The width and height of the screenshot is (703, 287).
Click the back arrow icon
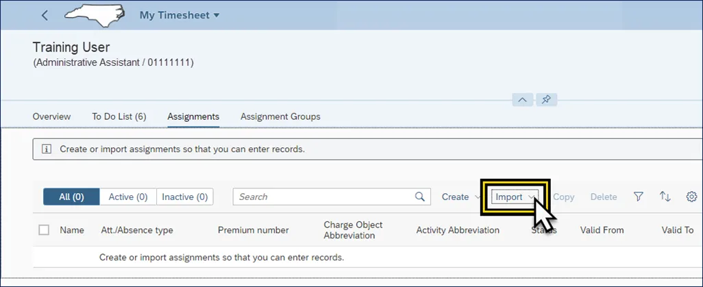pyautogui.click(x=45, y=15)
